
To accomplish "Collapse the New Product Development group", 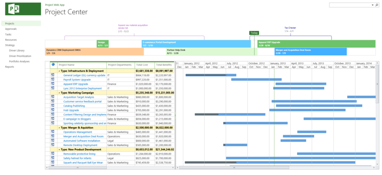I will [59, 150].
